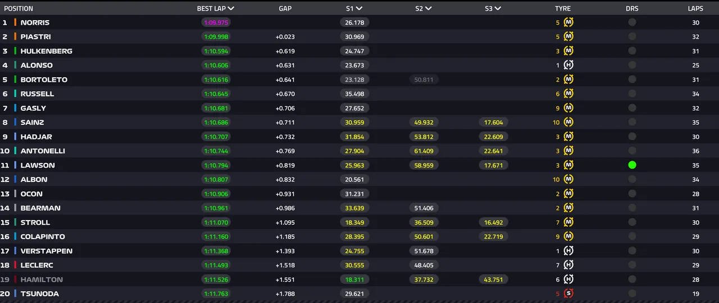Click Albon's medium tyre icon

click(568, 179)
